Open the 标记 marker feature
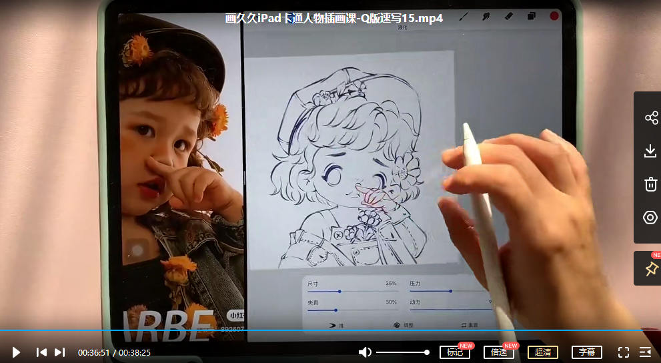Viewport: 661px width, 363px height. (x=454, y=352)
